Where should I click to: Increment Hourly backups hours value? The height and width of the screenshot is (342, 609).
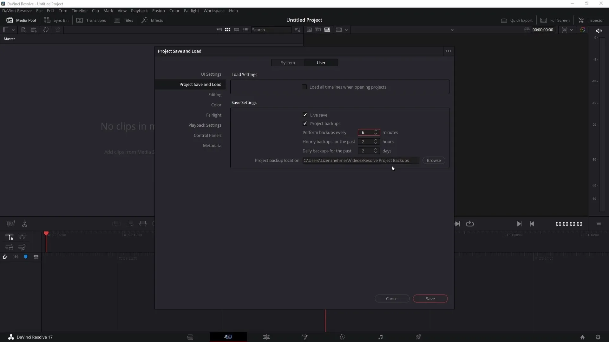(376, 140)
